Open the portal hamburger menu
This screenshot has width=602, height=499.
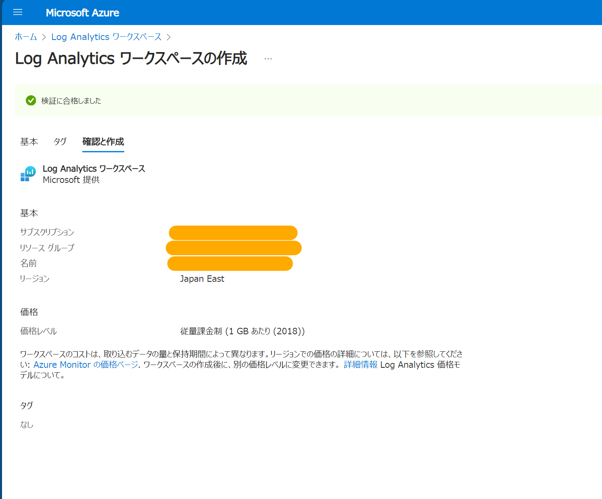point(17,12)
